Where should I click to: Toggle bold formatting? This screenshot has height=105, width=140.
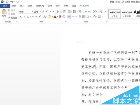tap(20, 17)
